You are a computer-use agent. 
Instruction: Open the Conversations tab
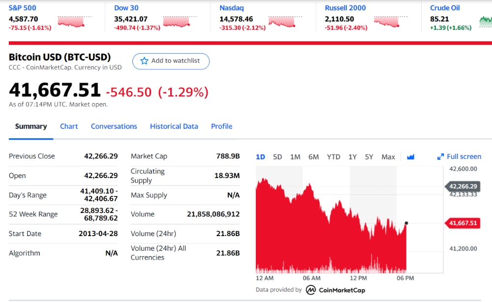114,126
